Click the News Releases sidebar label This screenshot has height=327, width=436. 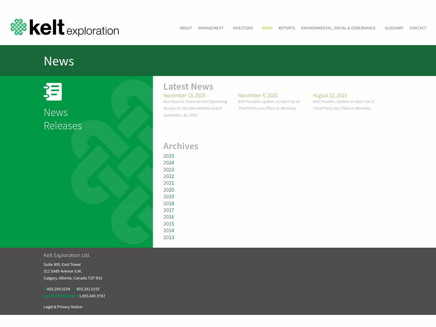(x=63, y=119)
